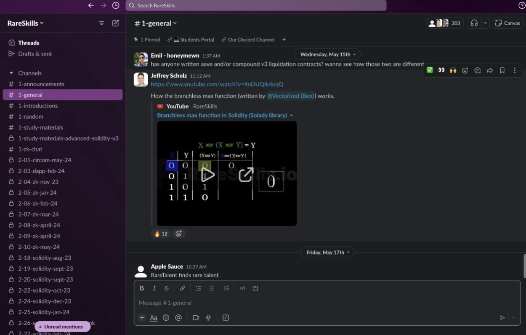Open the YouTube link in message
The width and height of the screenshot is (526, 335).
[217, 84]
